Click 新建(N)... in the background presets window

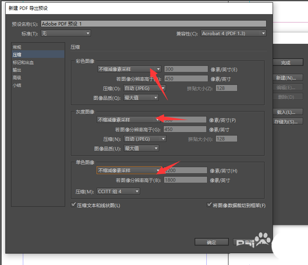tap(288, 78)
